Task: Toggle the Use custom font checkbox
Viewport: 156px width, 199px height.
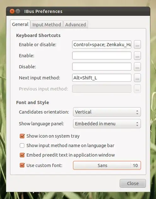Action: 22,165
